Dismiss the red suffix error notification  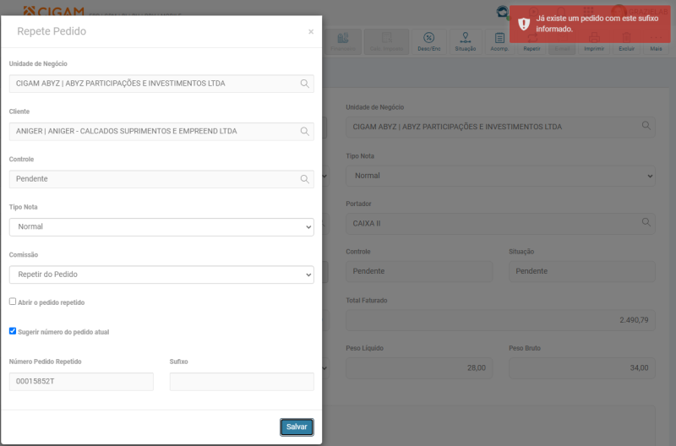pos(590,24)
